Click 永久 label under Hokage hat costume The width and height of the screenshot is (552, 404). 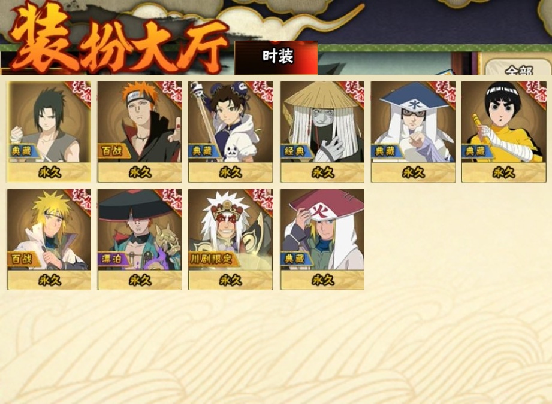click(x=322, y=280)
